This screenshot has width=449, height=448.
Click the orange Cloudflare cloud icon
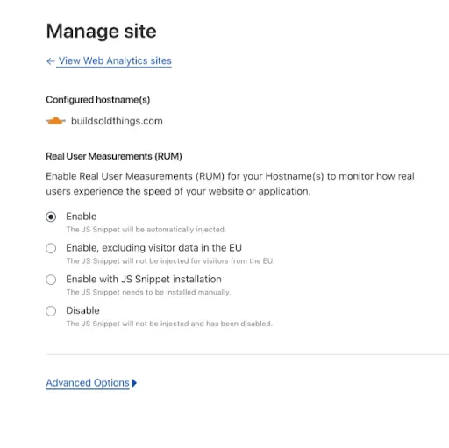(55, 121)
